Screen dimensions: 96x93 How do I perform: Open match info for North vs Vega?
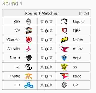(x=46, y=58)
